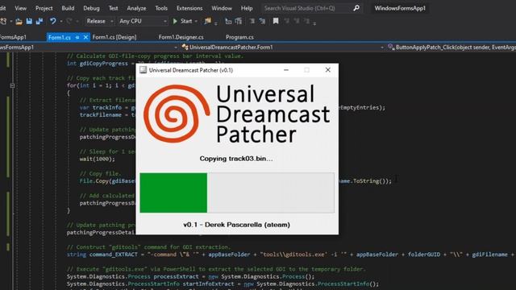Image resolution: width=516 pixels, height=290 pixels.
Task: Click the Save All icon
Action: point(40,22)
